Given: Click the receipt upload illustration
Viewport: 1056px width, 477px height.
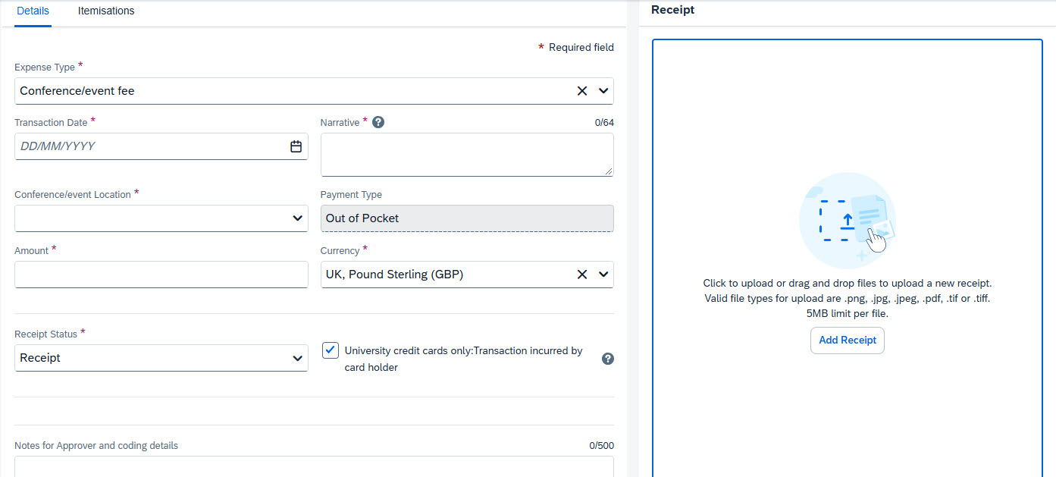Looking at the screenshot, I should (x=848, y=219).
